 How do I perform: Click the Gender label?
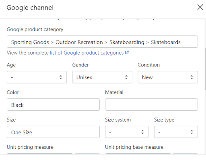[x=80, y=65]
